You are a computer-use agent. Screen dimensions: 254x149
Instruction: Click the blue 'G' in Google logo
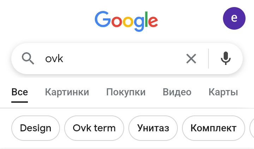pyautogui.click(x=102, y=19)
